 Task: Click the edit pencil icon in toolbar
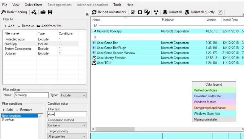point(220,12)
